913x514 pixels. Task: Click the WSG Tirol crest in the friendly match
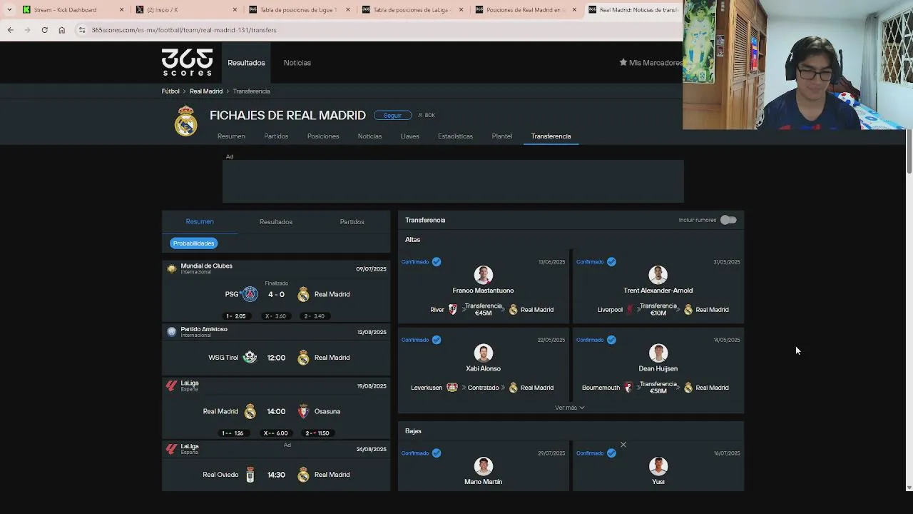(x=250, y=358)
